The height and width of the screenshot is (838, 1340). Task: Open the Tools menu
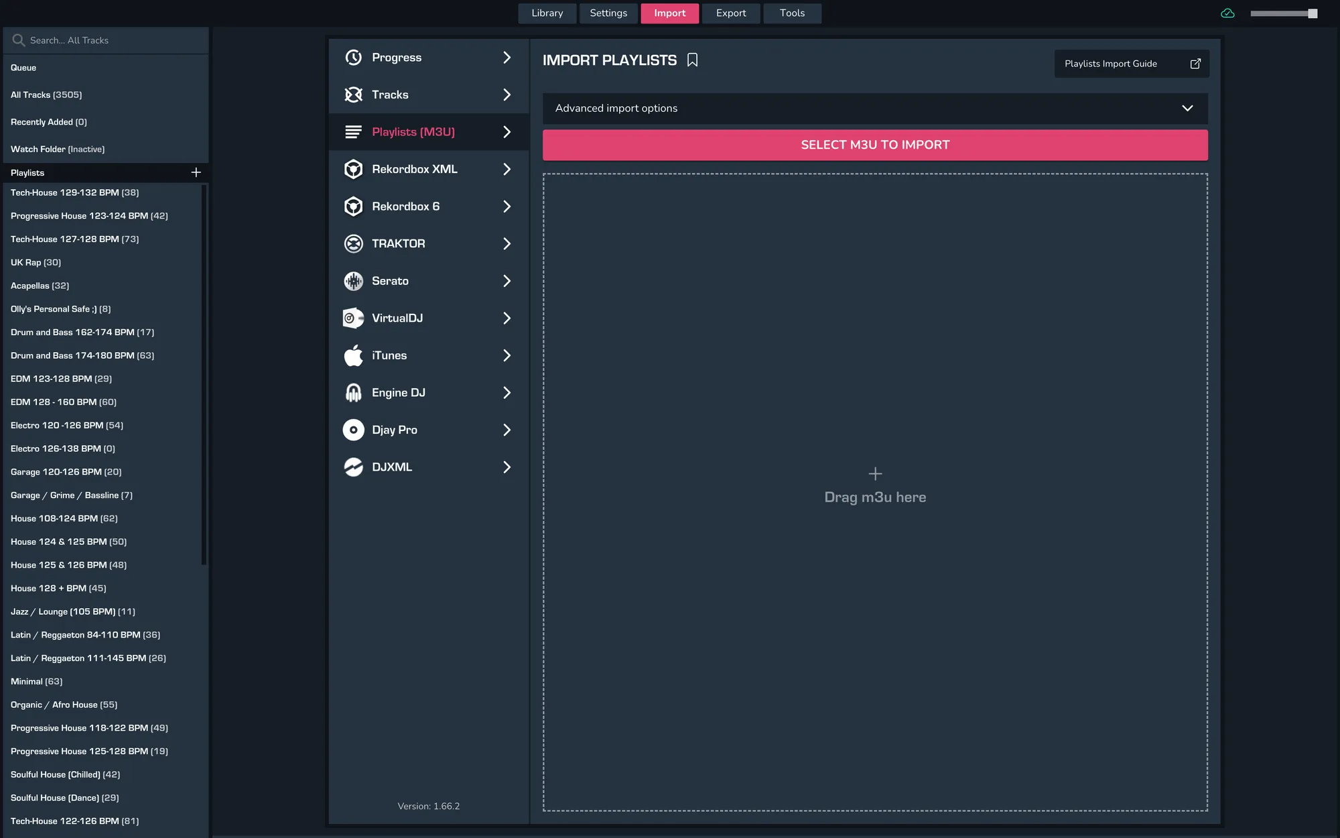click(792, 13)
